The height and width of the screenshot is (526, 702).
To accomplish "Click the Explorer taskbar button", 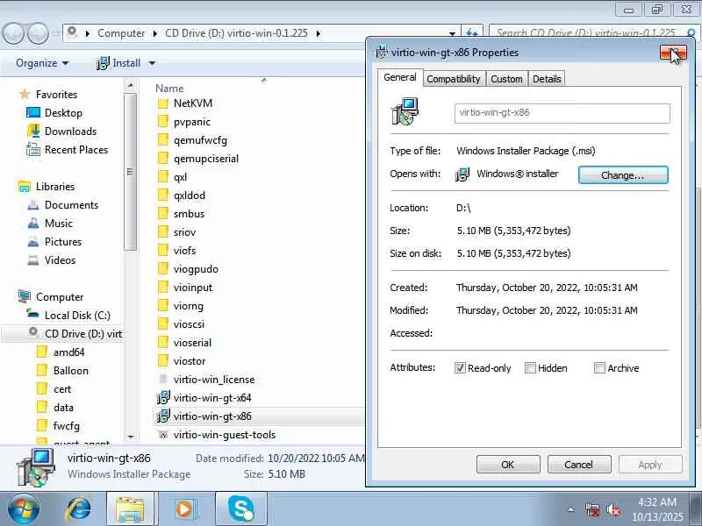I will point(130,509).
